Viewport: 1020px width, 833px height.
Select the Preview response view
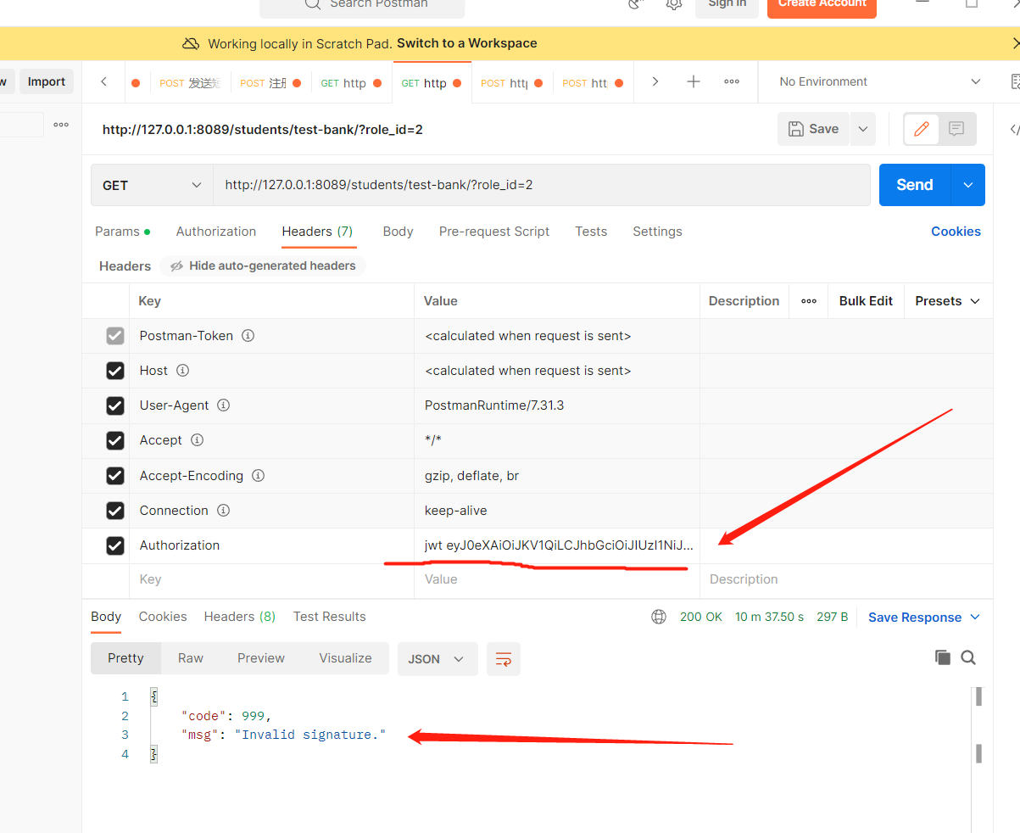pos(261,658)
